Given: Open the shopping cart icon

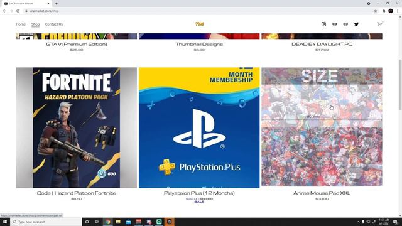Looking at the screenshot, I should click(379, 24).
